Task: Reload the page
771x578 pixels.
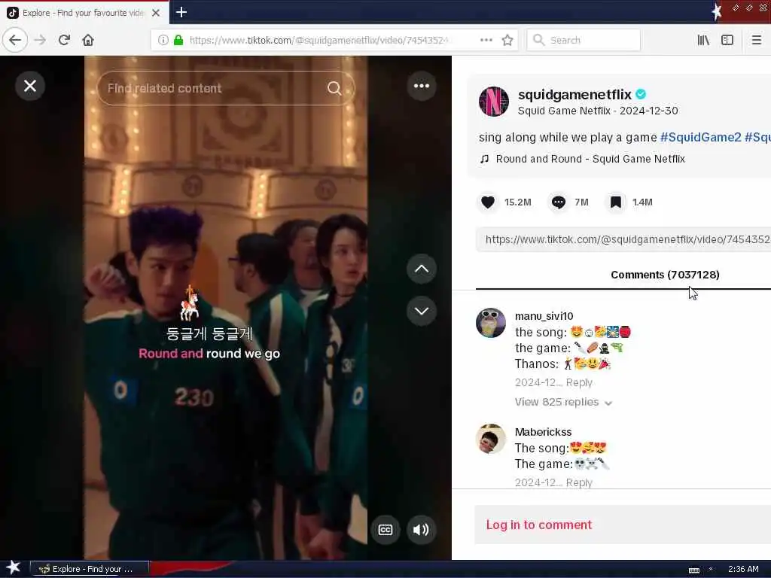Action: click(x=64, y=40)
